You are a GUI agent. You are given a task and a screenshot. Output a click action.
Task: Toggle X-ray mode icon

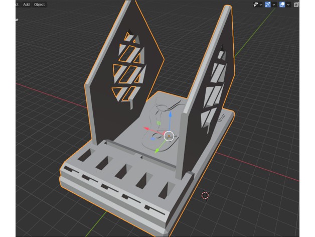(296, 5)
